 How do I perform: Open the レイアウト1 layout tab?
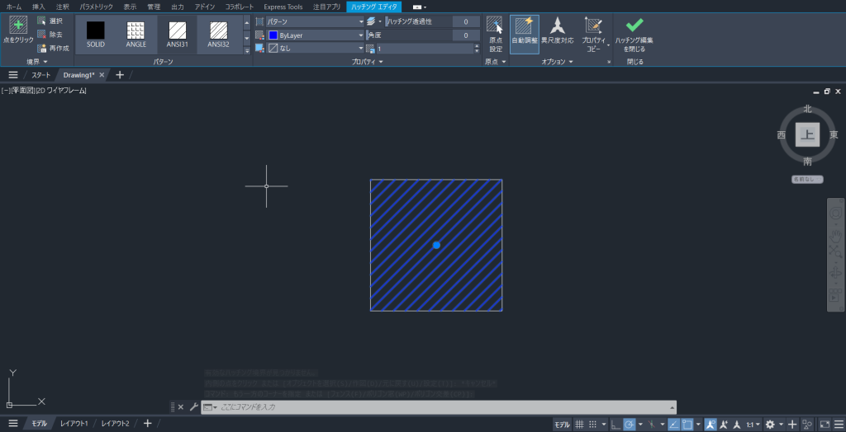click(74, 424)
